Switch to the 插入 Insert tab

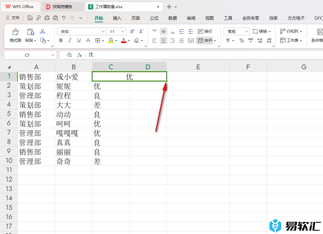(x=117, y=18)
